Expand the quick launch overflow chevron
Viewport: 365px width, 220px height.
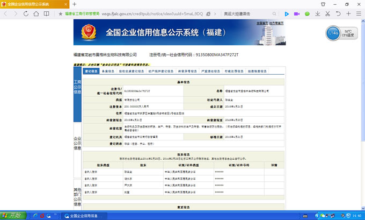pyautogui.click(x=55, y=215)
